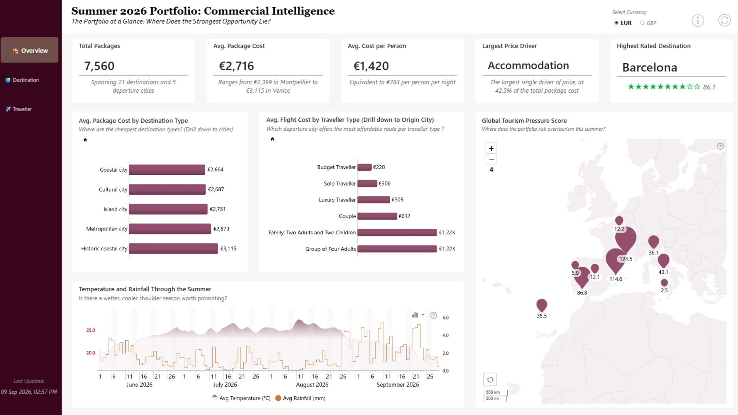Select the 35.5 pressure score map pin
This screenshot has height=415, width=738.
(542, 305)
